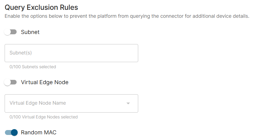Click the Subnet toggle label text

30,32
